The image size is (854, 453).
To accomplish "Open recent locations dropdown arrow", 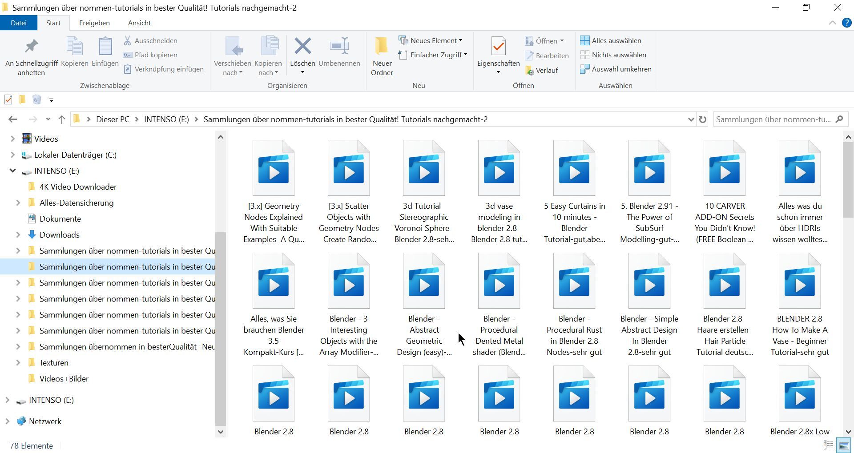I will (48, 119).
